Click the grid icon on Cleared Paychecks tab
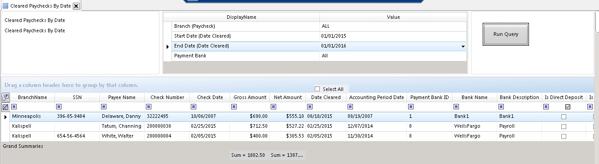 [5, 6]
